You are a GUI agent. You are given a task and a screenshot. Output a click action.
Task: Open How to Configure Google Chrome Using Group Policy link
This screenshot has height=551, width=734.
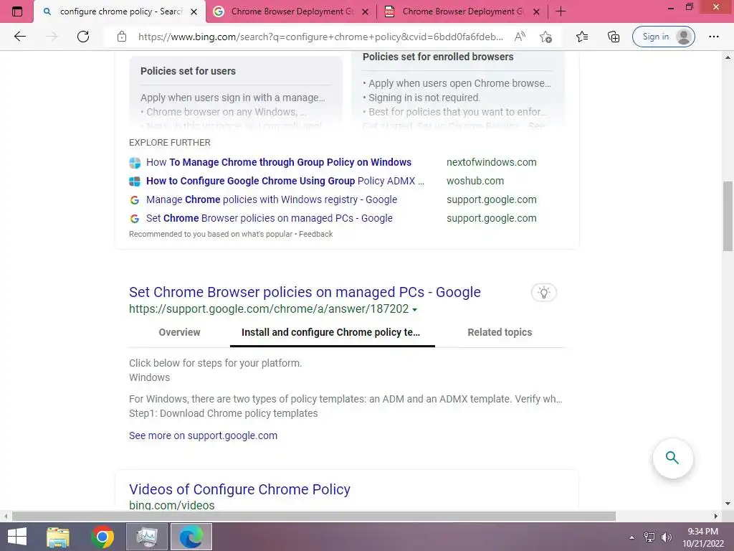285,181
